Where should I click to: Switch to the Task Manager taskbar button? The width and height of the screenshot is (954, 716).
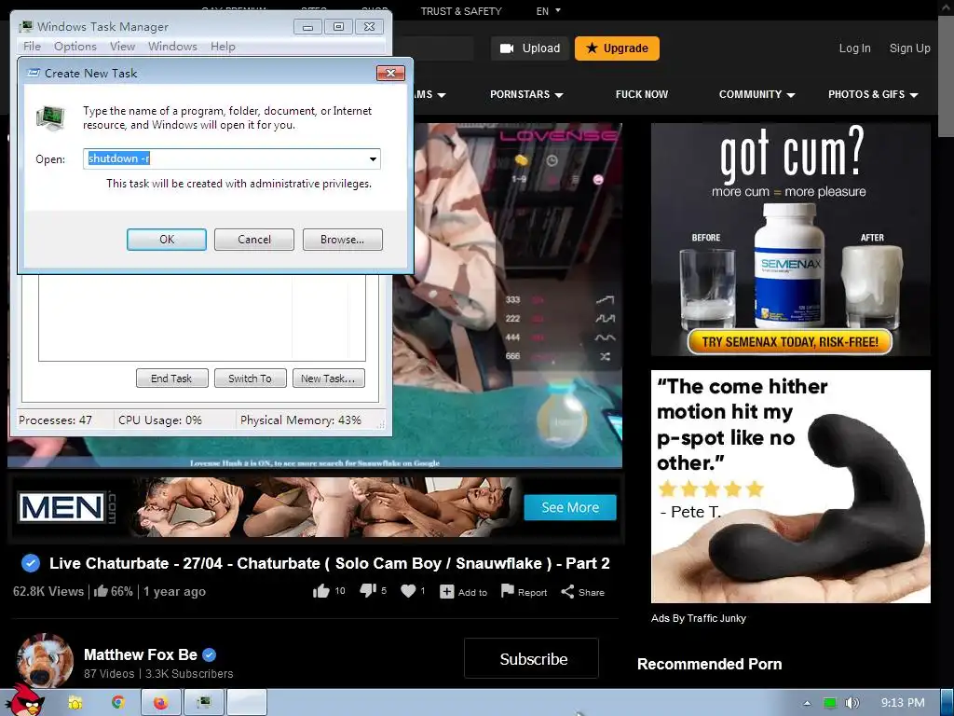click(x=204, y=703)
